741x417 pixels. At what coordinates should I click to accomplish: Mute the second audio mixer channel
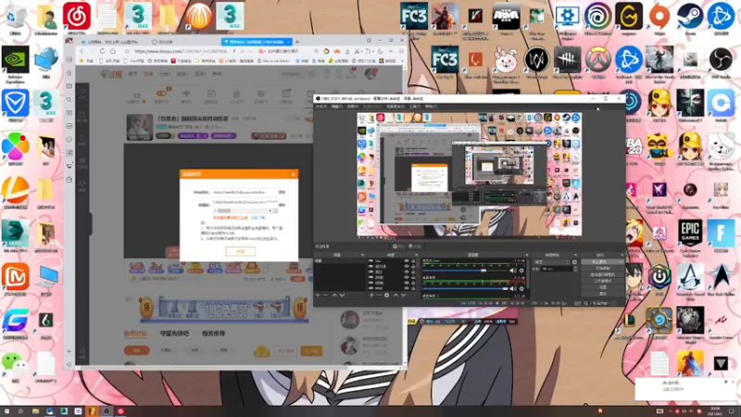(513, 288)
